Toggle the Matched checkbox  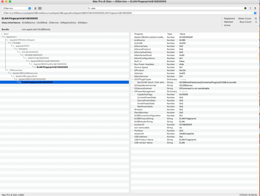tap(222, 22)
